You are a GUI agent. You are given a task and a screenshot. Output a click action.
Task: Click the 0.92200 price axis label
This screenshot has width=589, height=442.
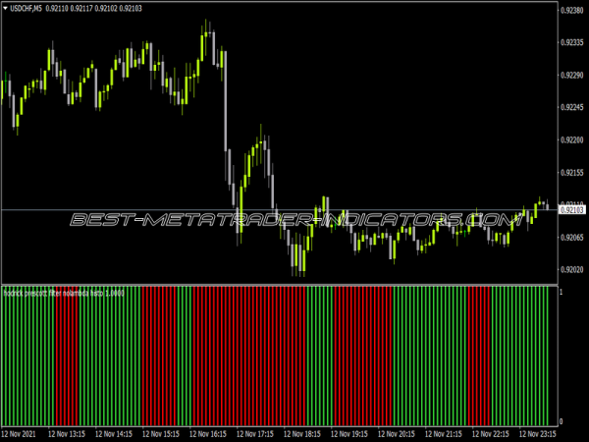pyautogui.click(x=571, y=139)
